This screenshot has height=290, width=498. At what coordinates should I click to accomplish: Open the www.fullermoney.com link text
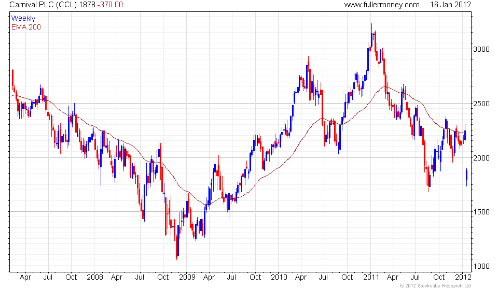(x=382, y=5)
